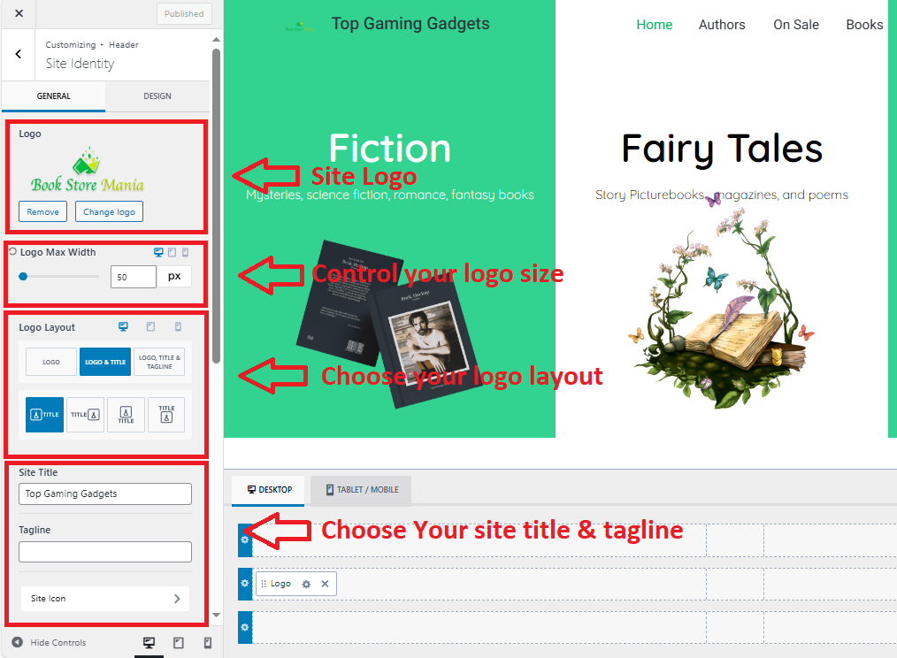Switch to the Design tab

click(x=157, y=96)
